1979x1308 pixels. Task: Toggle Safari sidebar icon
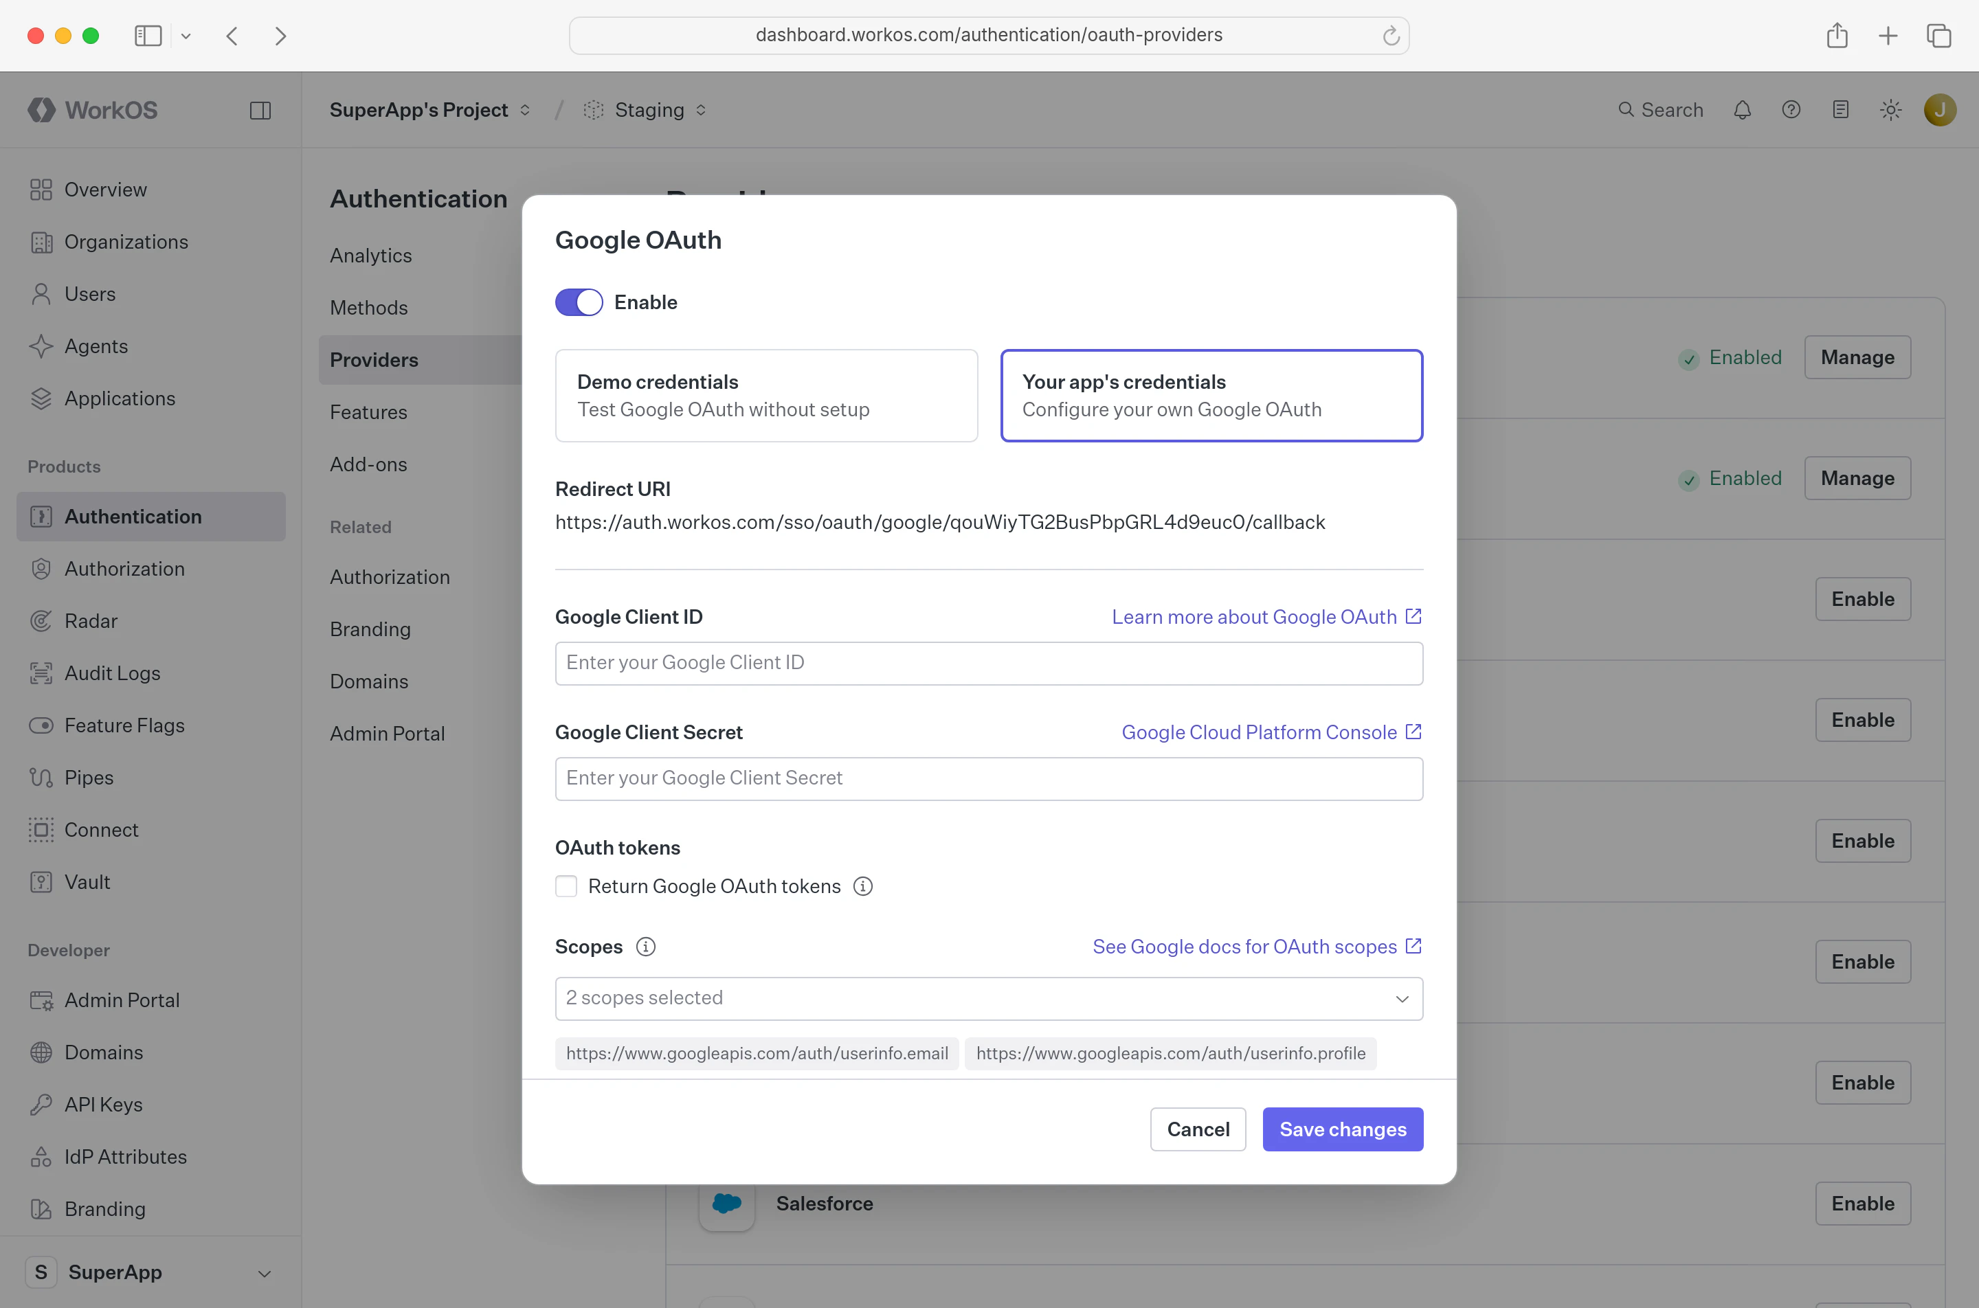tap(148, 35)
